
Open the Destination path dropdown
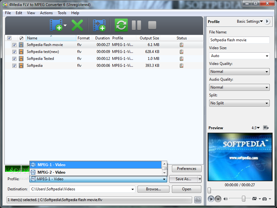(133, 189)
